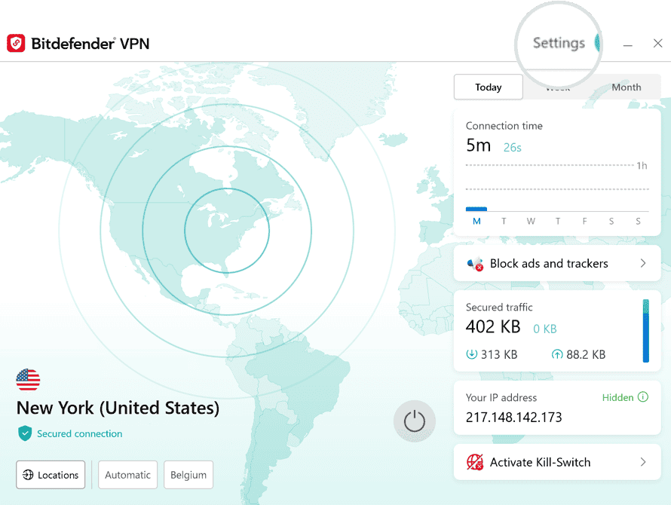Open Block ads and trackers

coord(557,263)
